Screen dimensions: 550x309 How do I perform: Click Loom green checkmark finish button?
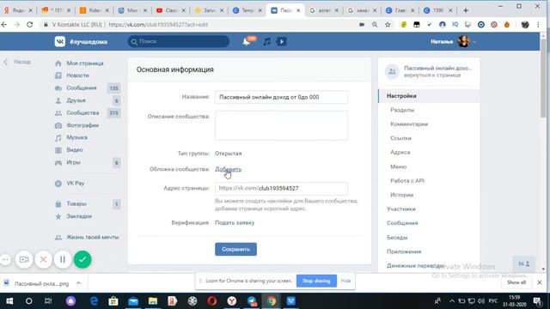click(x=82, y=259)
